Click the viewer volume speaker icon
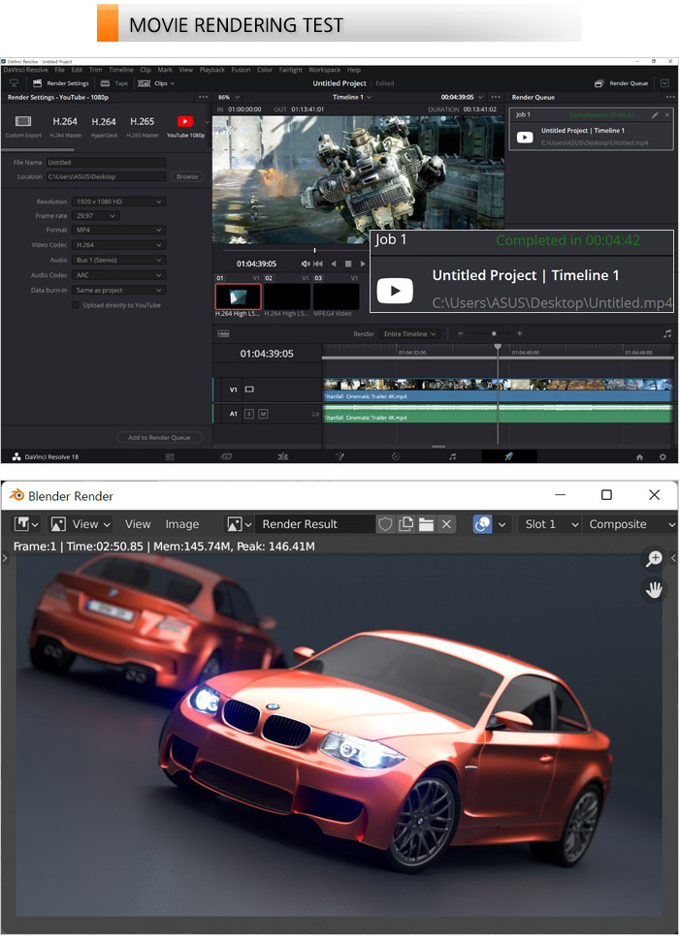Viewport: 679px width, 939px height. pos(305,264)
